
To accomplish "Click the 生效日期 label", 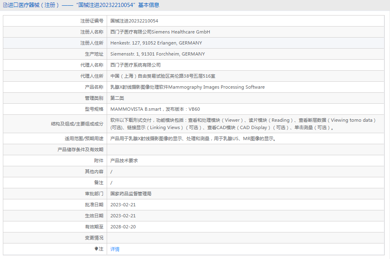I will (x=94, y=216).
